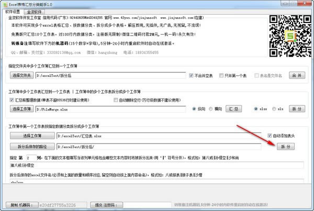
Task: Click the machine code field e20df27755a3226
Action: pos(63,205)
